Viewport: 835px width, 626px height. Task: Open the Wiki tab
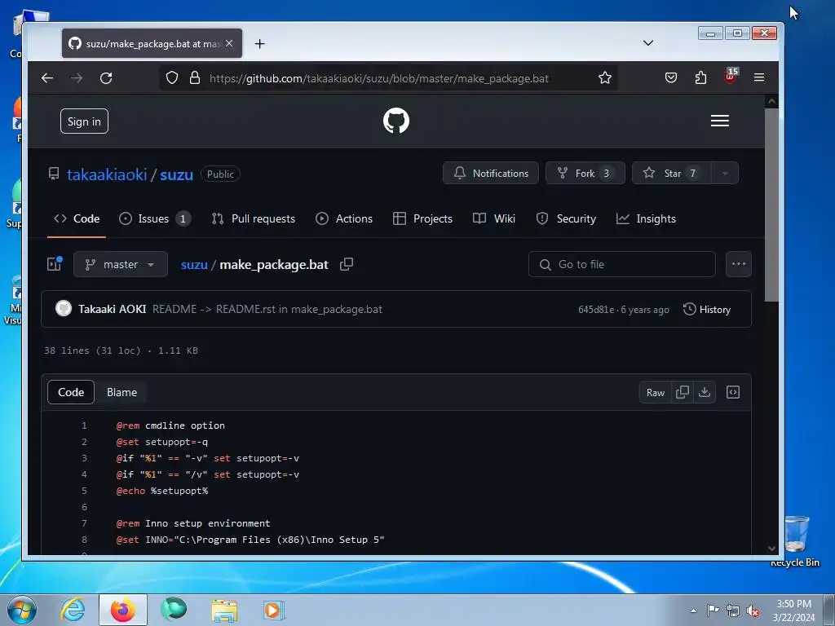[x=494, y=218]
